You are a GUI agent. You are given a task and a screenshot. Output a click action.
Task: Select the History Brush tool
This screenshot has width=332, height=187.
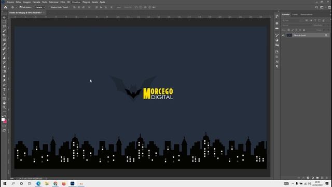tap(4, 62)
